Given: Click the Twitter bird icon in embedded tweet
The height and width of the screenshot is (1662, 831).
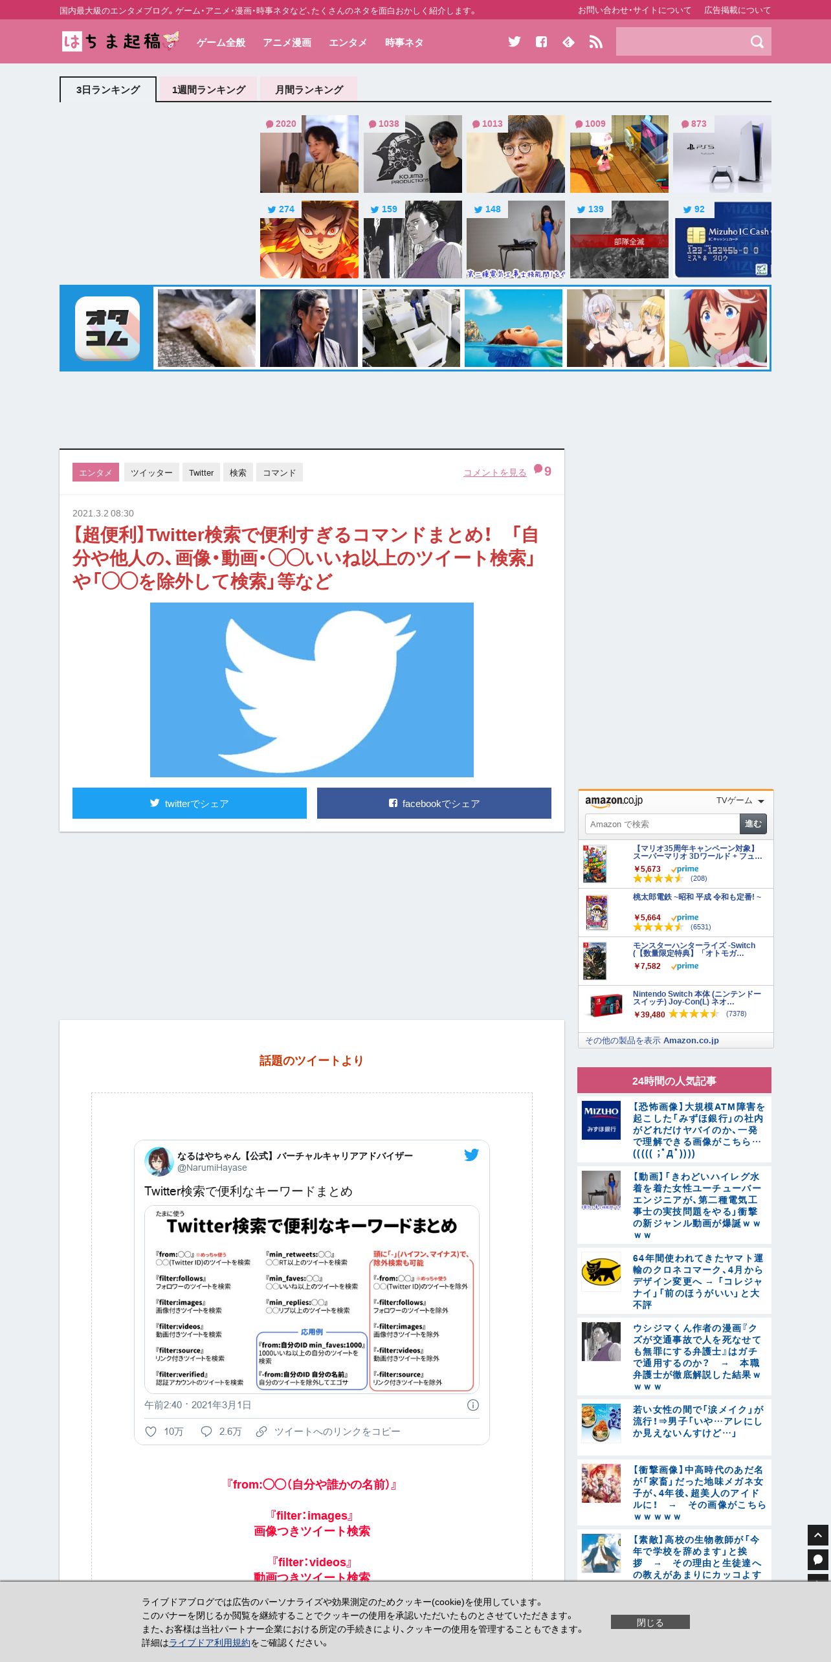Looking at the screenshot, I should coord(471,1155).
